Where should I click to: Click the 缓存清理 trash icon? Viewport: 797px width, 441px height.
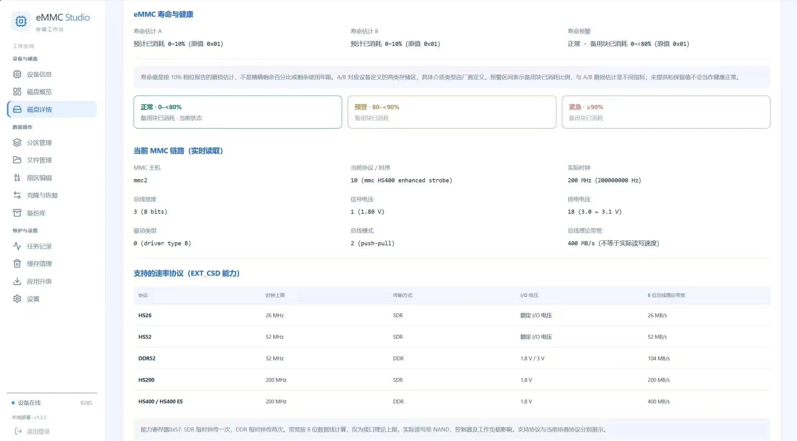(17, 264)
